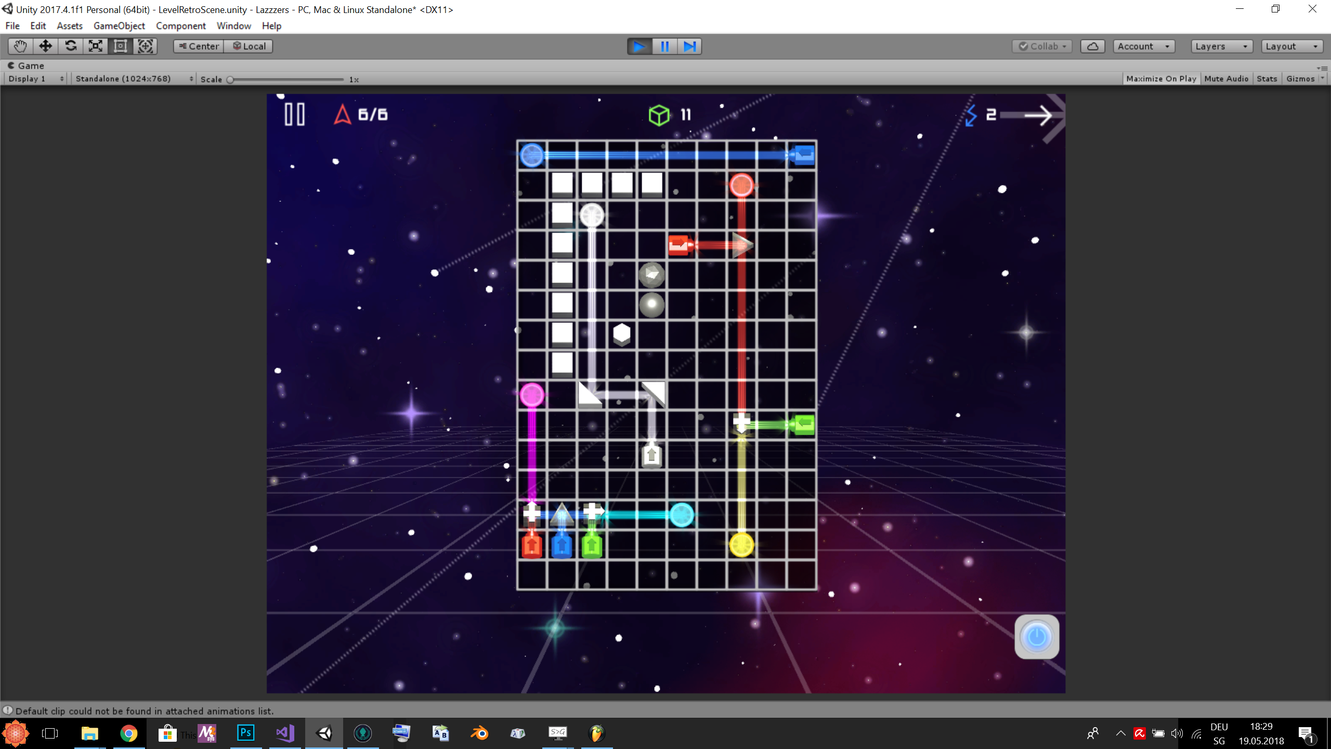Open the GameObject menu
This screenshot has width=1331, height=749.
click(x=119, y=25)
